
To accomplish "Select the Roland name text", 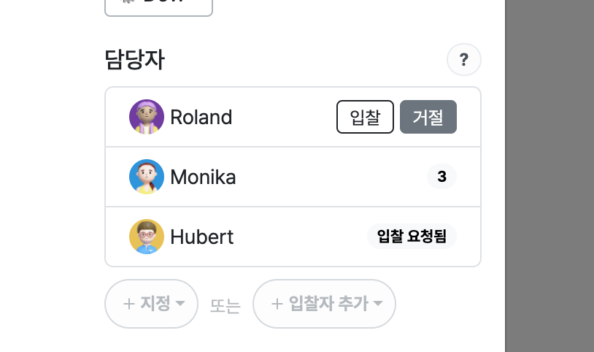I will pyautogui.click(x=201, y=117).
